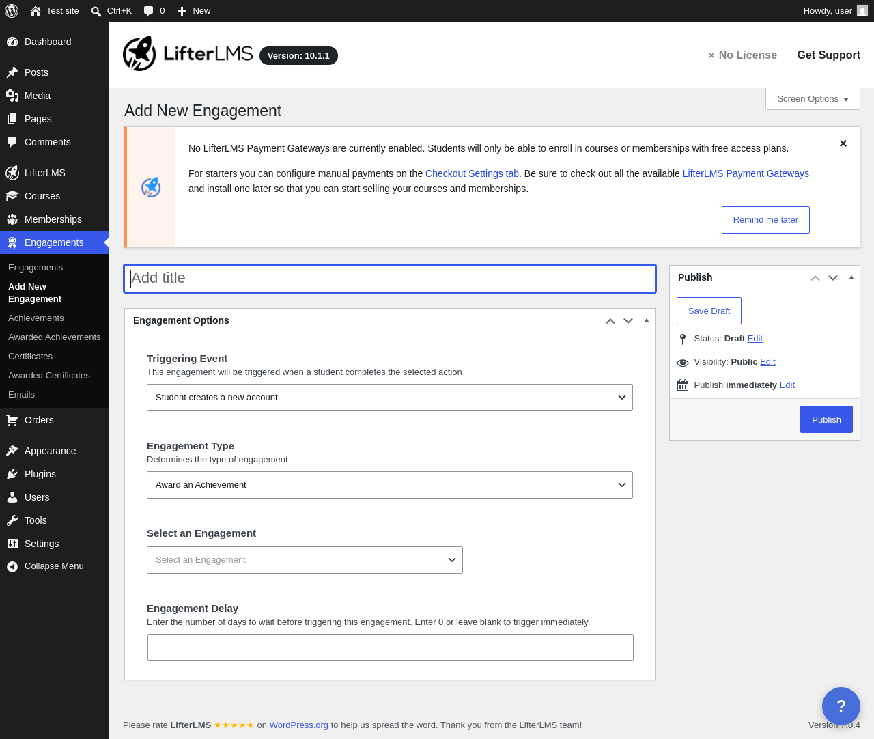
Task: Move Engagement Options box down
Action: 628,321
